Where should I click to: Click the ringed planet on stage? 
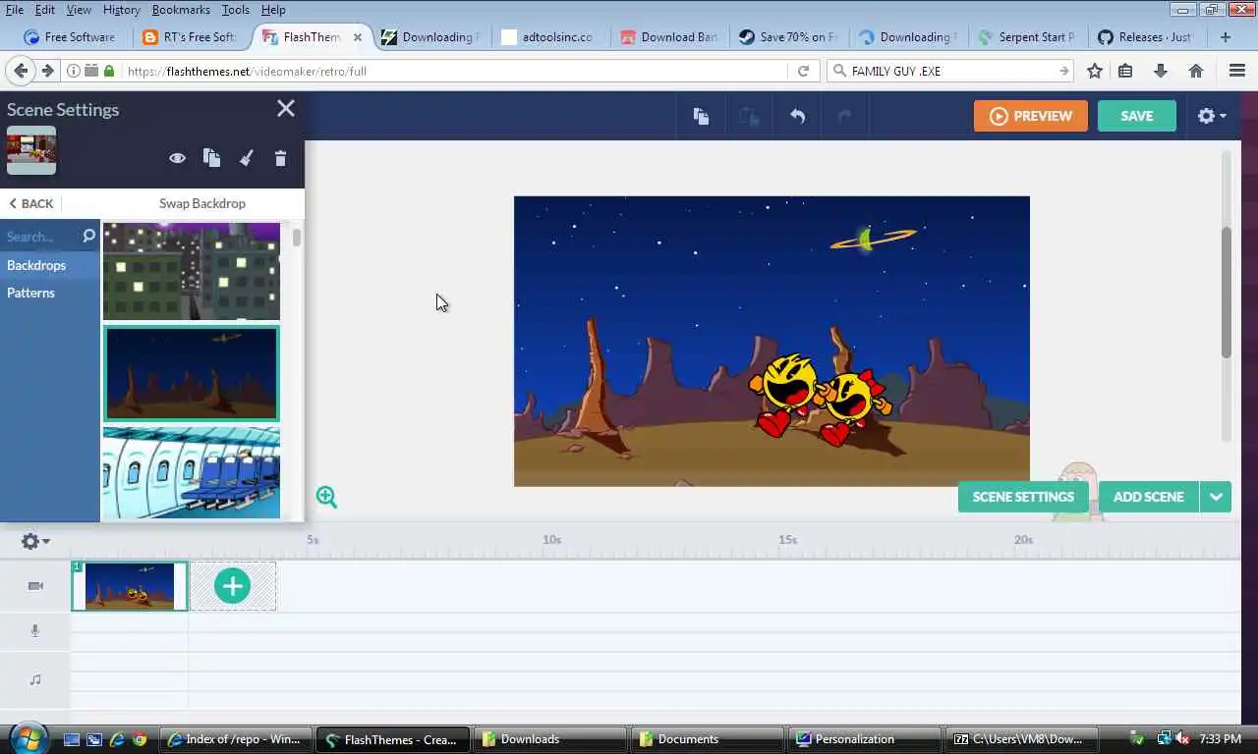coord(873,238)
